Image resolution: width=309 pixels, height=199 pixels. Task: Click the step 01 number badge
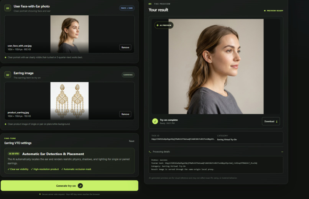point(8,8)
